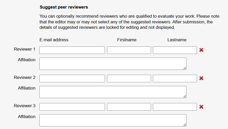Click the Reviewer 3 e-mail address field

coord(72,107)
